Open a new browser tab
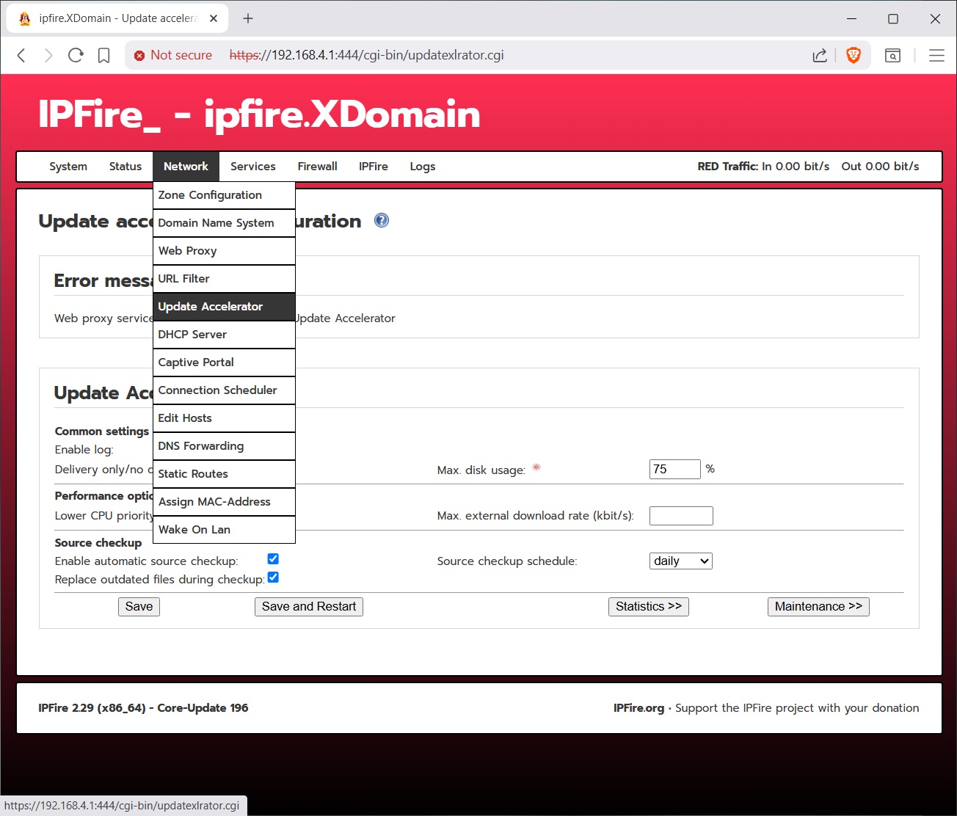 point(248,18)
